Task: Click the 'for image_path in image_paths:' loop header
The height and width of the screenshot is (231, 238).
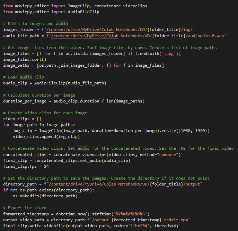Action: tap(39, 125)
